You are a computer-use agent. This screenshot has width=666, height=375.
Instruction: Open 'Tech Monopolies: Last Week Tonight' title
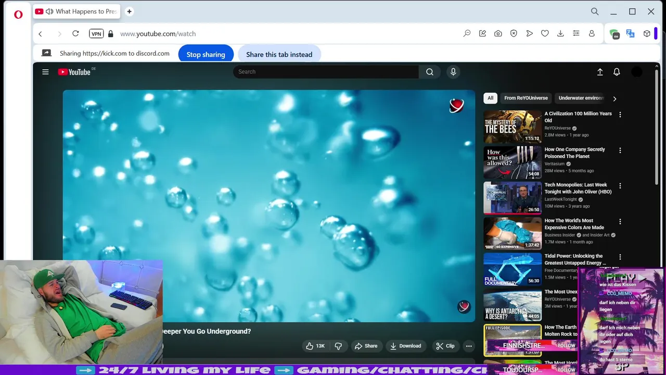tap(578, 188)
